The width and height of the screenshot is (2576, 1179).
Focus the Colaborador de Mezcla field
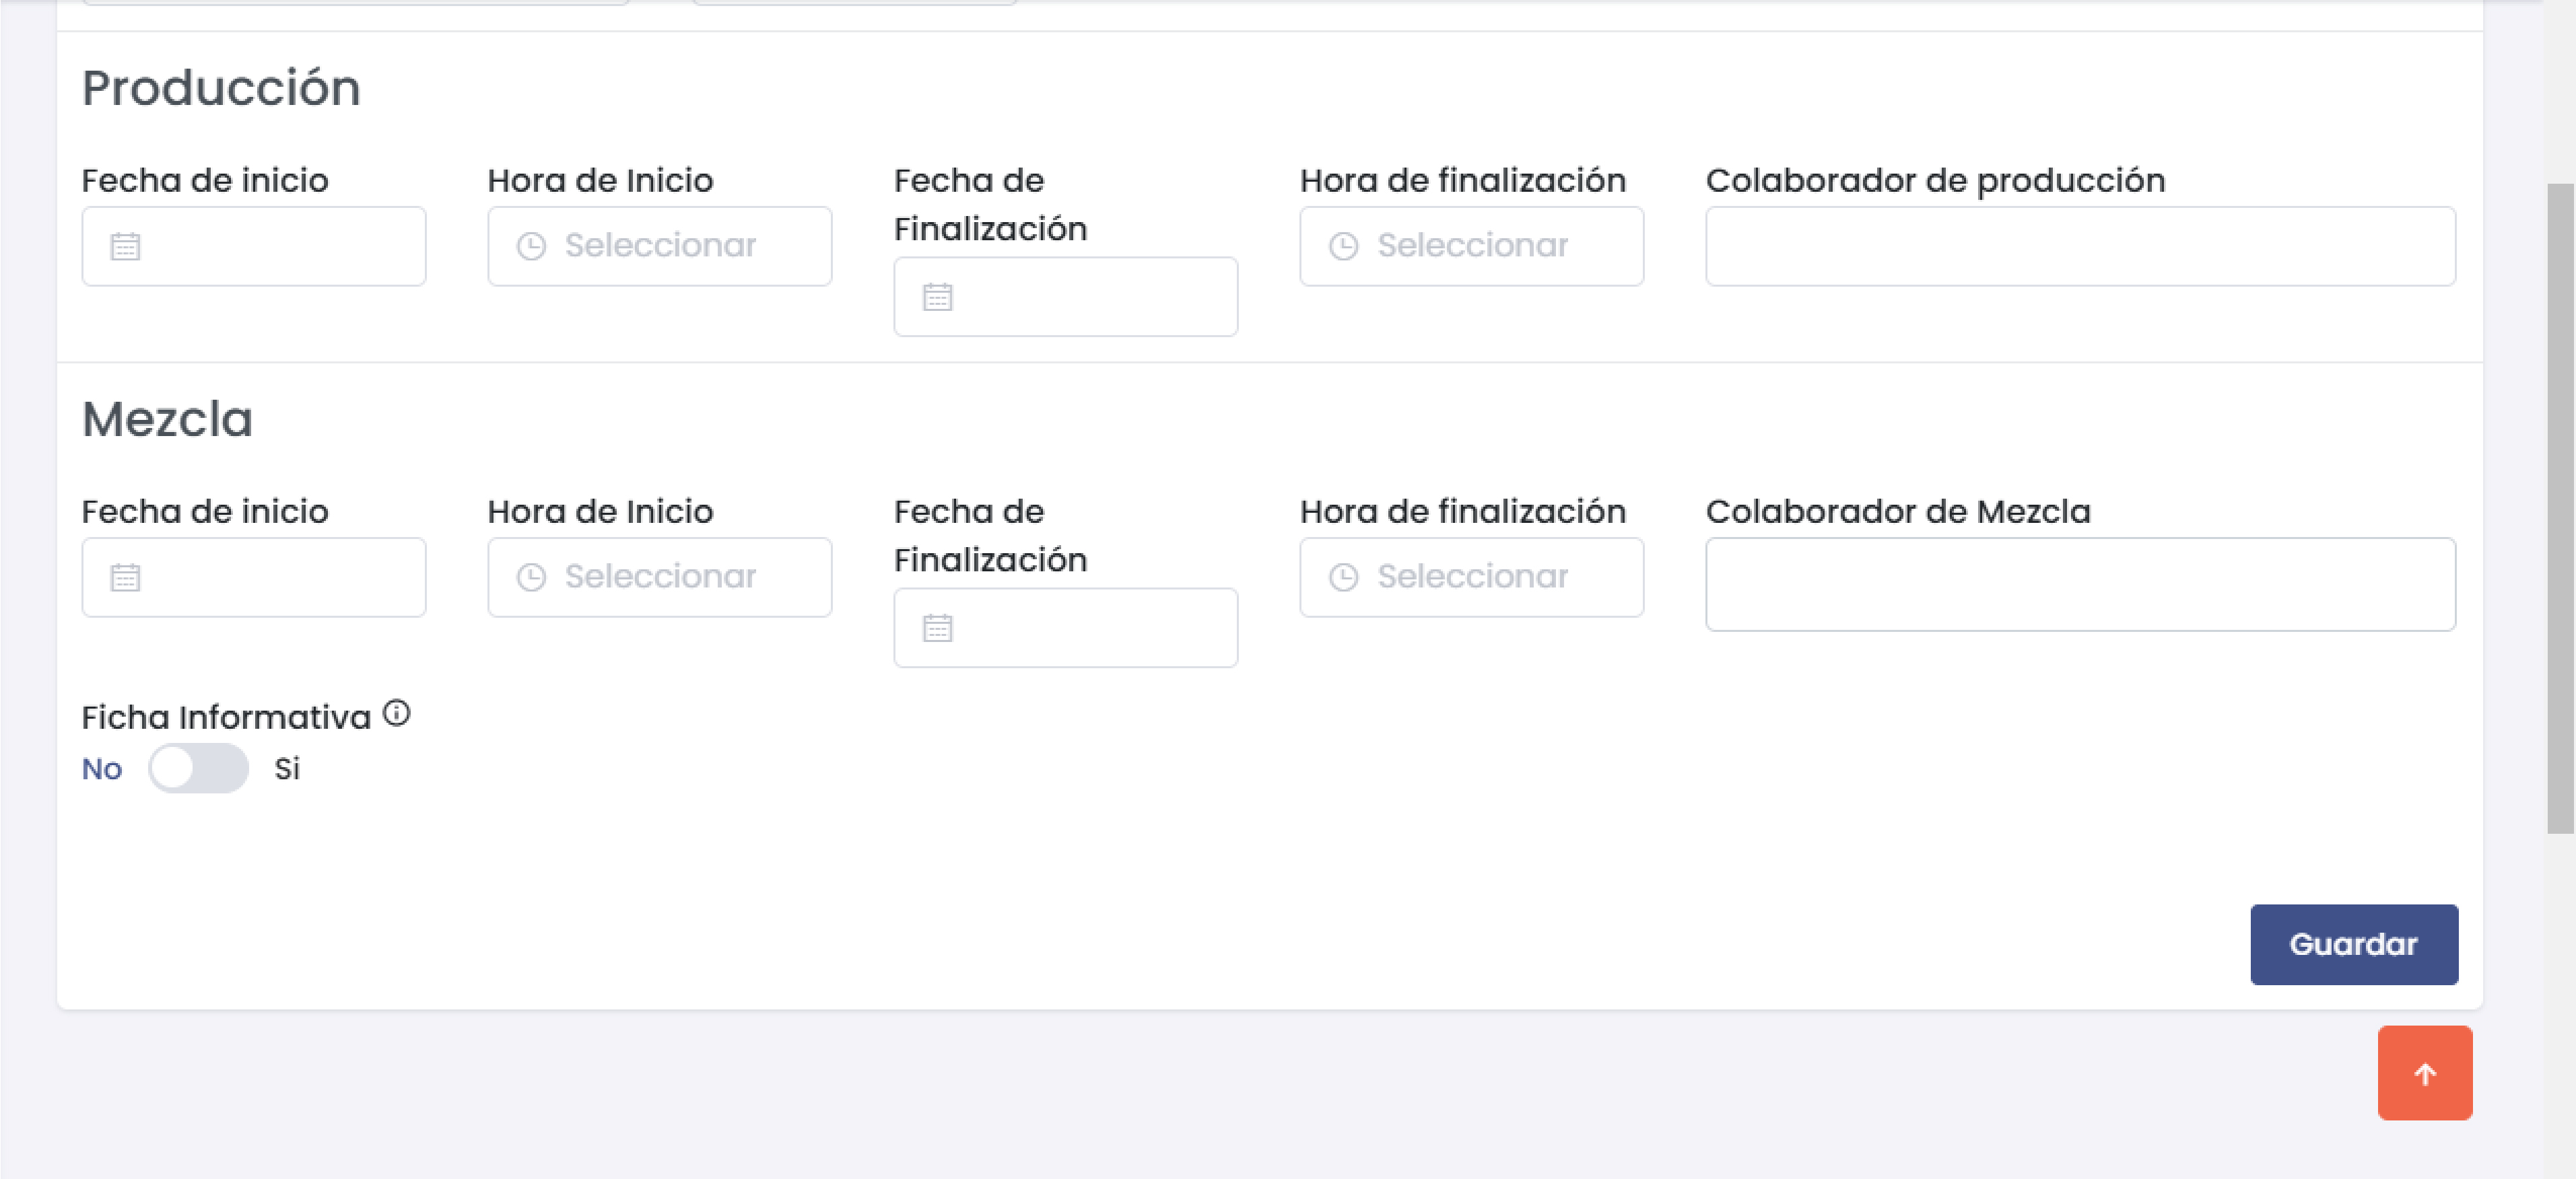[x=2080, y=583]
